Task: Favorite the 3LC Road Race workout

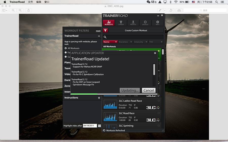Action: point(159,113)
